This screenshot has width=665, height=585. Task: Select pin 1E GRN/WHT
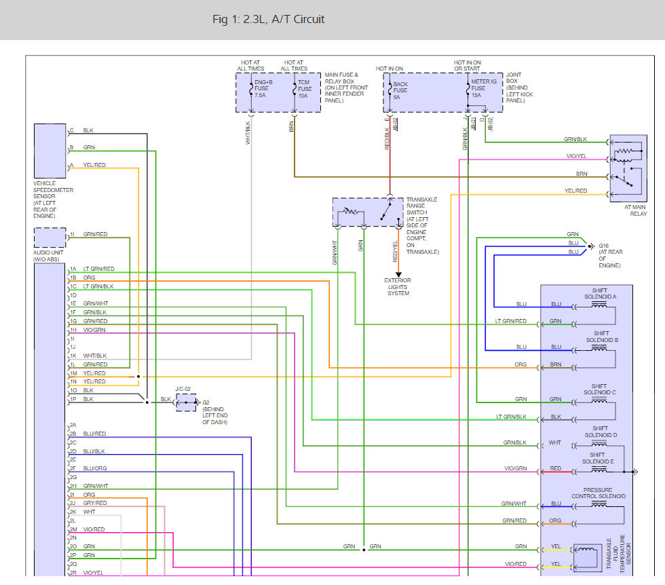[x=89, y=304]
